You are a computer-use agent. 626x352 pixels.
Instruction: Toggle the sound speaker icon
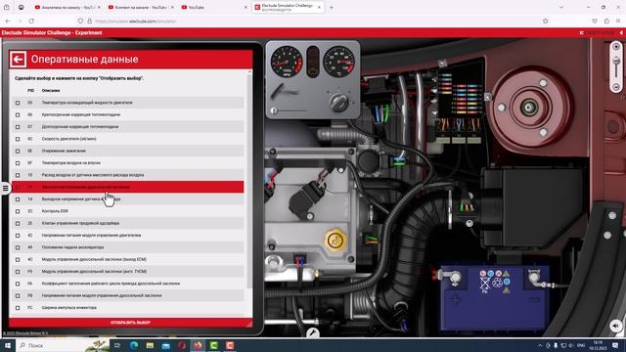point(615,326)
